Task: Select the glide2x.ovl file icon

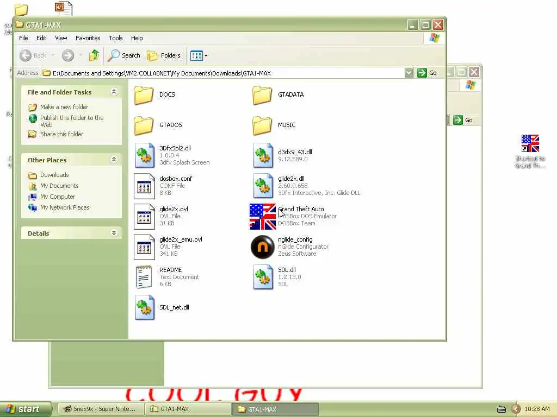Action: (x=145, y=216)
